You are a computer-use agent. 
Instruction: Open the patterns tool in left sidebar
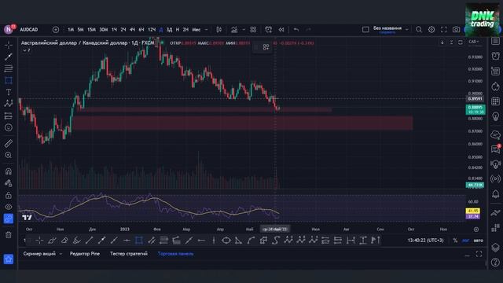point(9,104)
